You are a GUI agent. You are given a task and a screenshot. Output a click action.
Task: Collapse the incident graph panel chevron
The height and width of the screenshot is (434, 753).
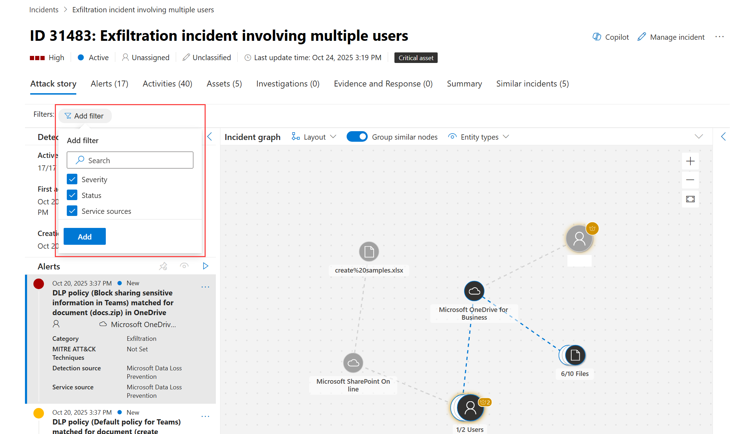pos(699,137)
